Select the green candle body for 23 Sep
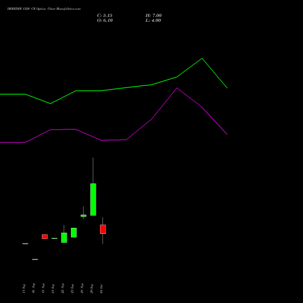 click(x=74, y=233)
